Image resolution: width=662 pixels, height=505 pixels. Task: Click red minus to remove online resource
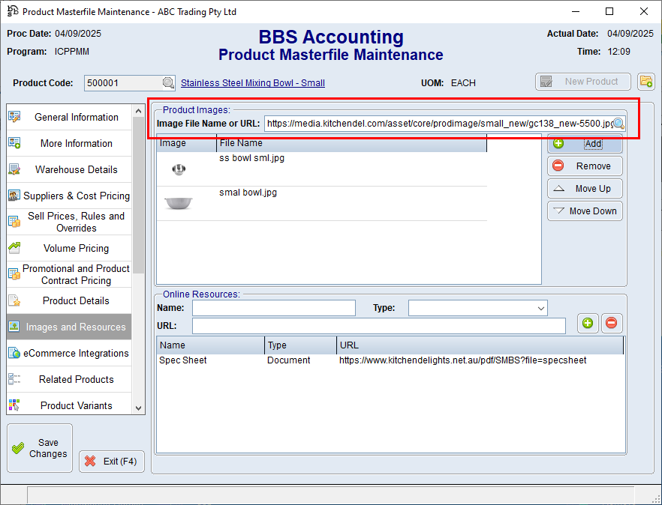(611, 323)
